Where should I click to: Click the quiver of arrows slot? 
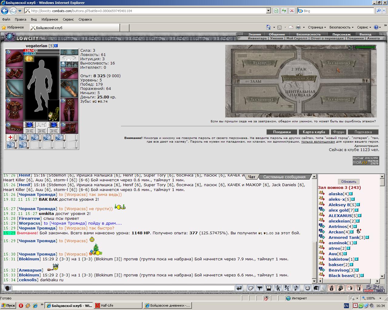pos(69,88)
